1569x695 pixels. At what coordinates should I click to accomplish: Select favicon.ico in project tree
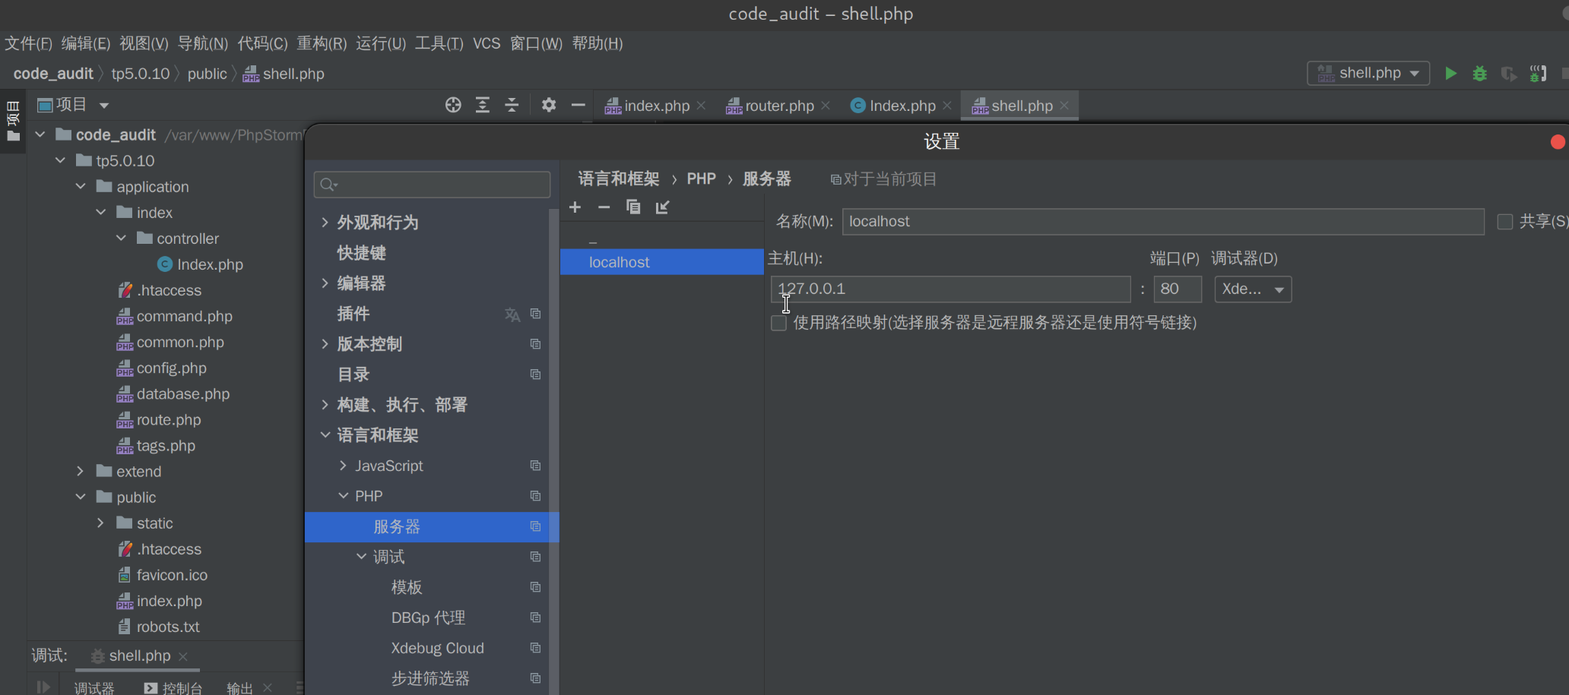pos(172,575)
